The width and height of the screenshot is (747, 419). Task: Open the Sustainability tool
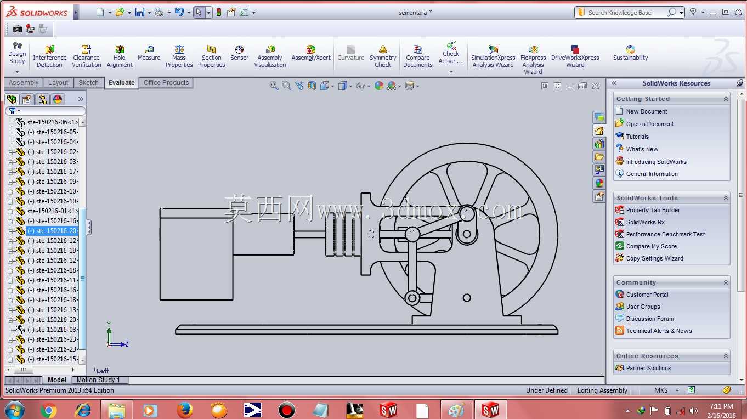630,53
